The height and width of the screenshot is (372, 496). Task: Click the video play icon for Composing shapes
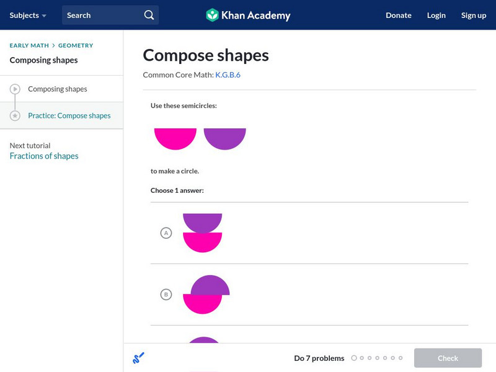pyautogui.click(x=15, y=89)
